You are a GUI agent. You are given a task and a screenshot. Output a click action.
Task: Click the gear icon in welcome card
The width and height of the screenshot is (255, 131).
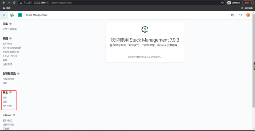point(145,29)
